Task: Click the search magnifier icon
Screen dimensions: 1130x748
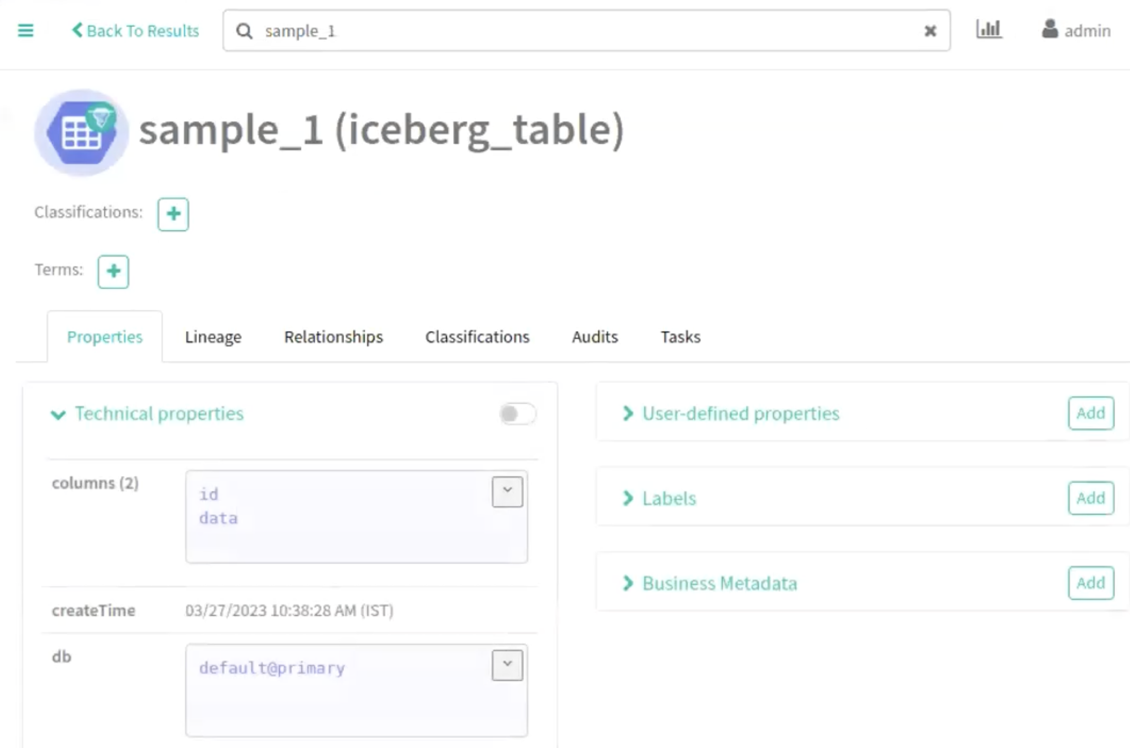Action: click(245, 31)
